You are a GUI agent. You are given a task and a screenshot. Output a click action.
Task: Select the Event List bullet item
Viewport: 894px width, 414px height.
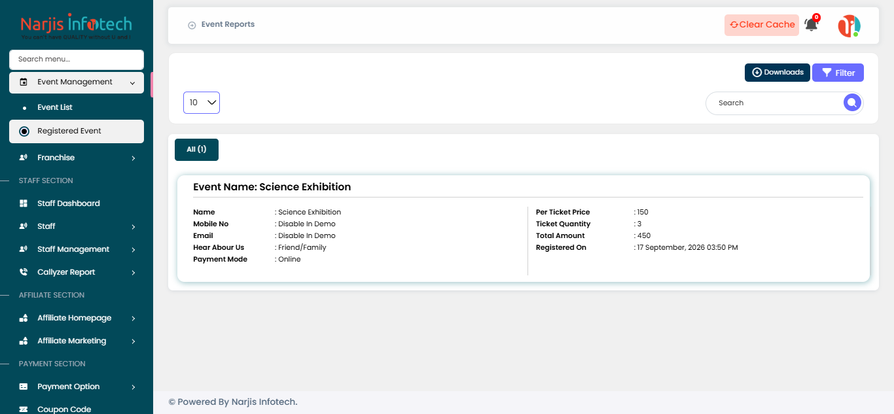(x=25, y=108)
